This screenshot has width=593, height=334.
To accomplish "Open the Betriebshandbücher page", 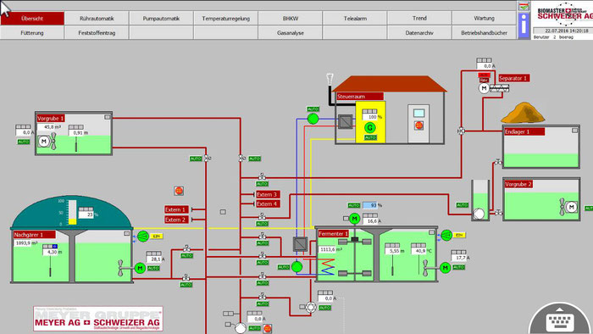I will click(484, 33).
